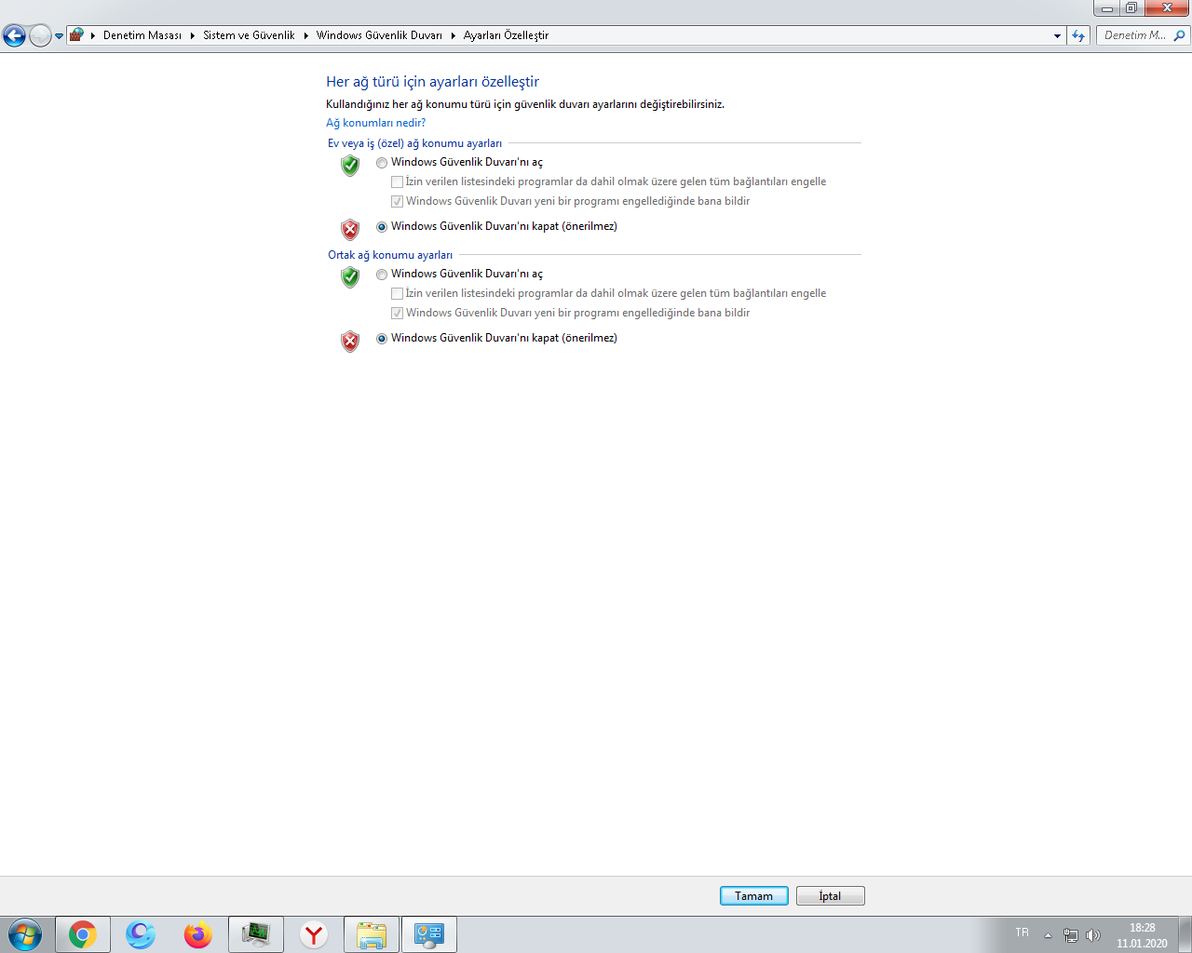Expand the breadcrumb arrow after Windows Güvenlik Duvarı
This screenshot has width=1192, height=953.
(x=454, y=35)
